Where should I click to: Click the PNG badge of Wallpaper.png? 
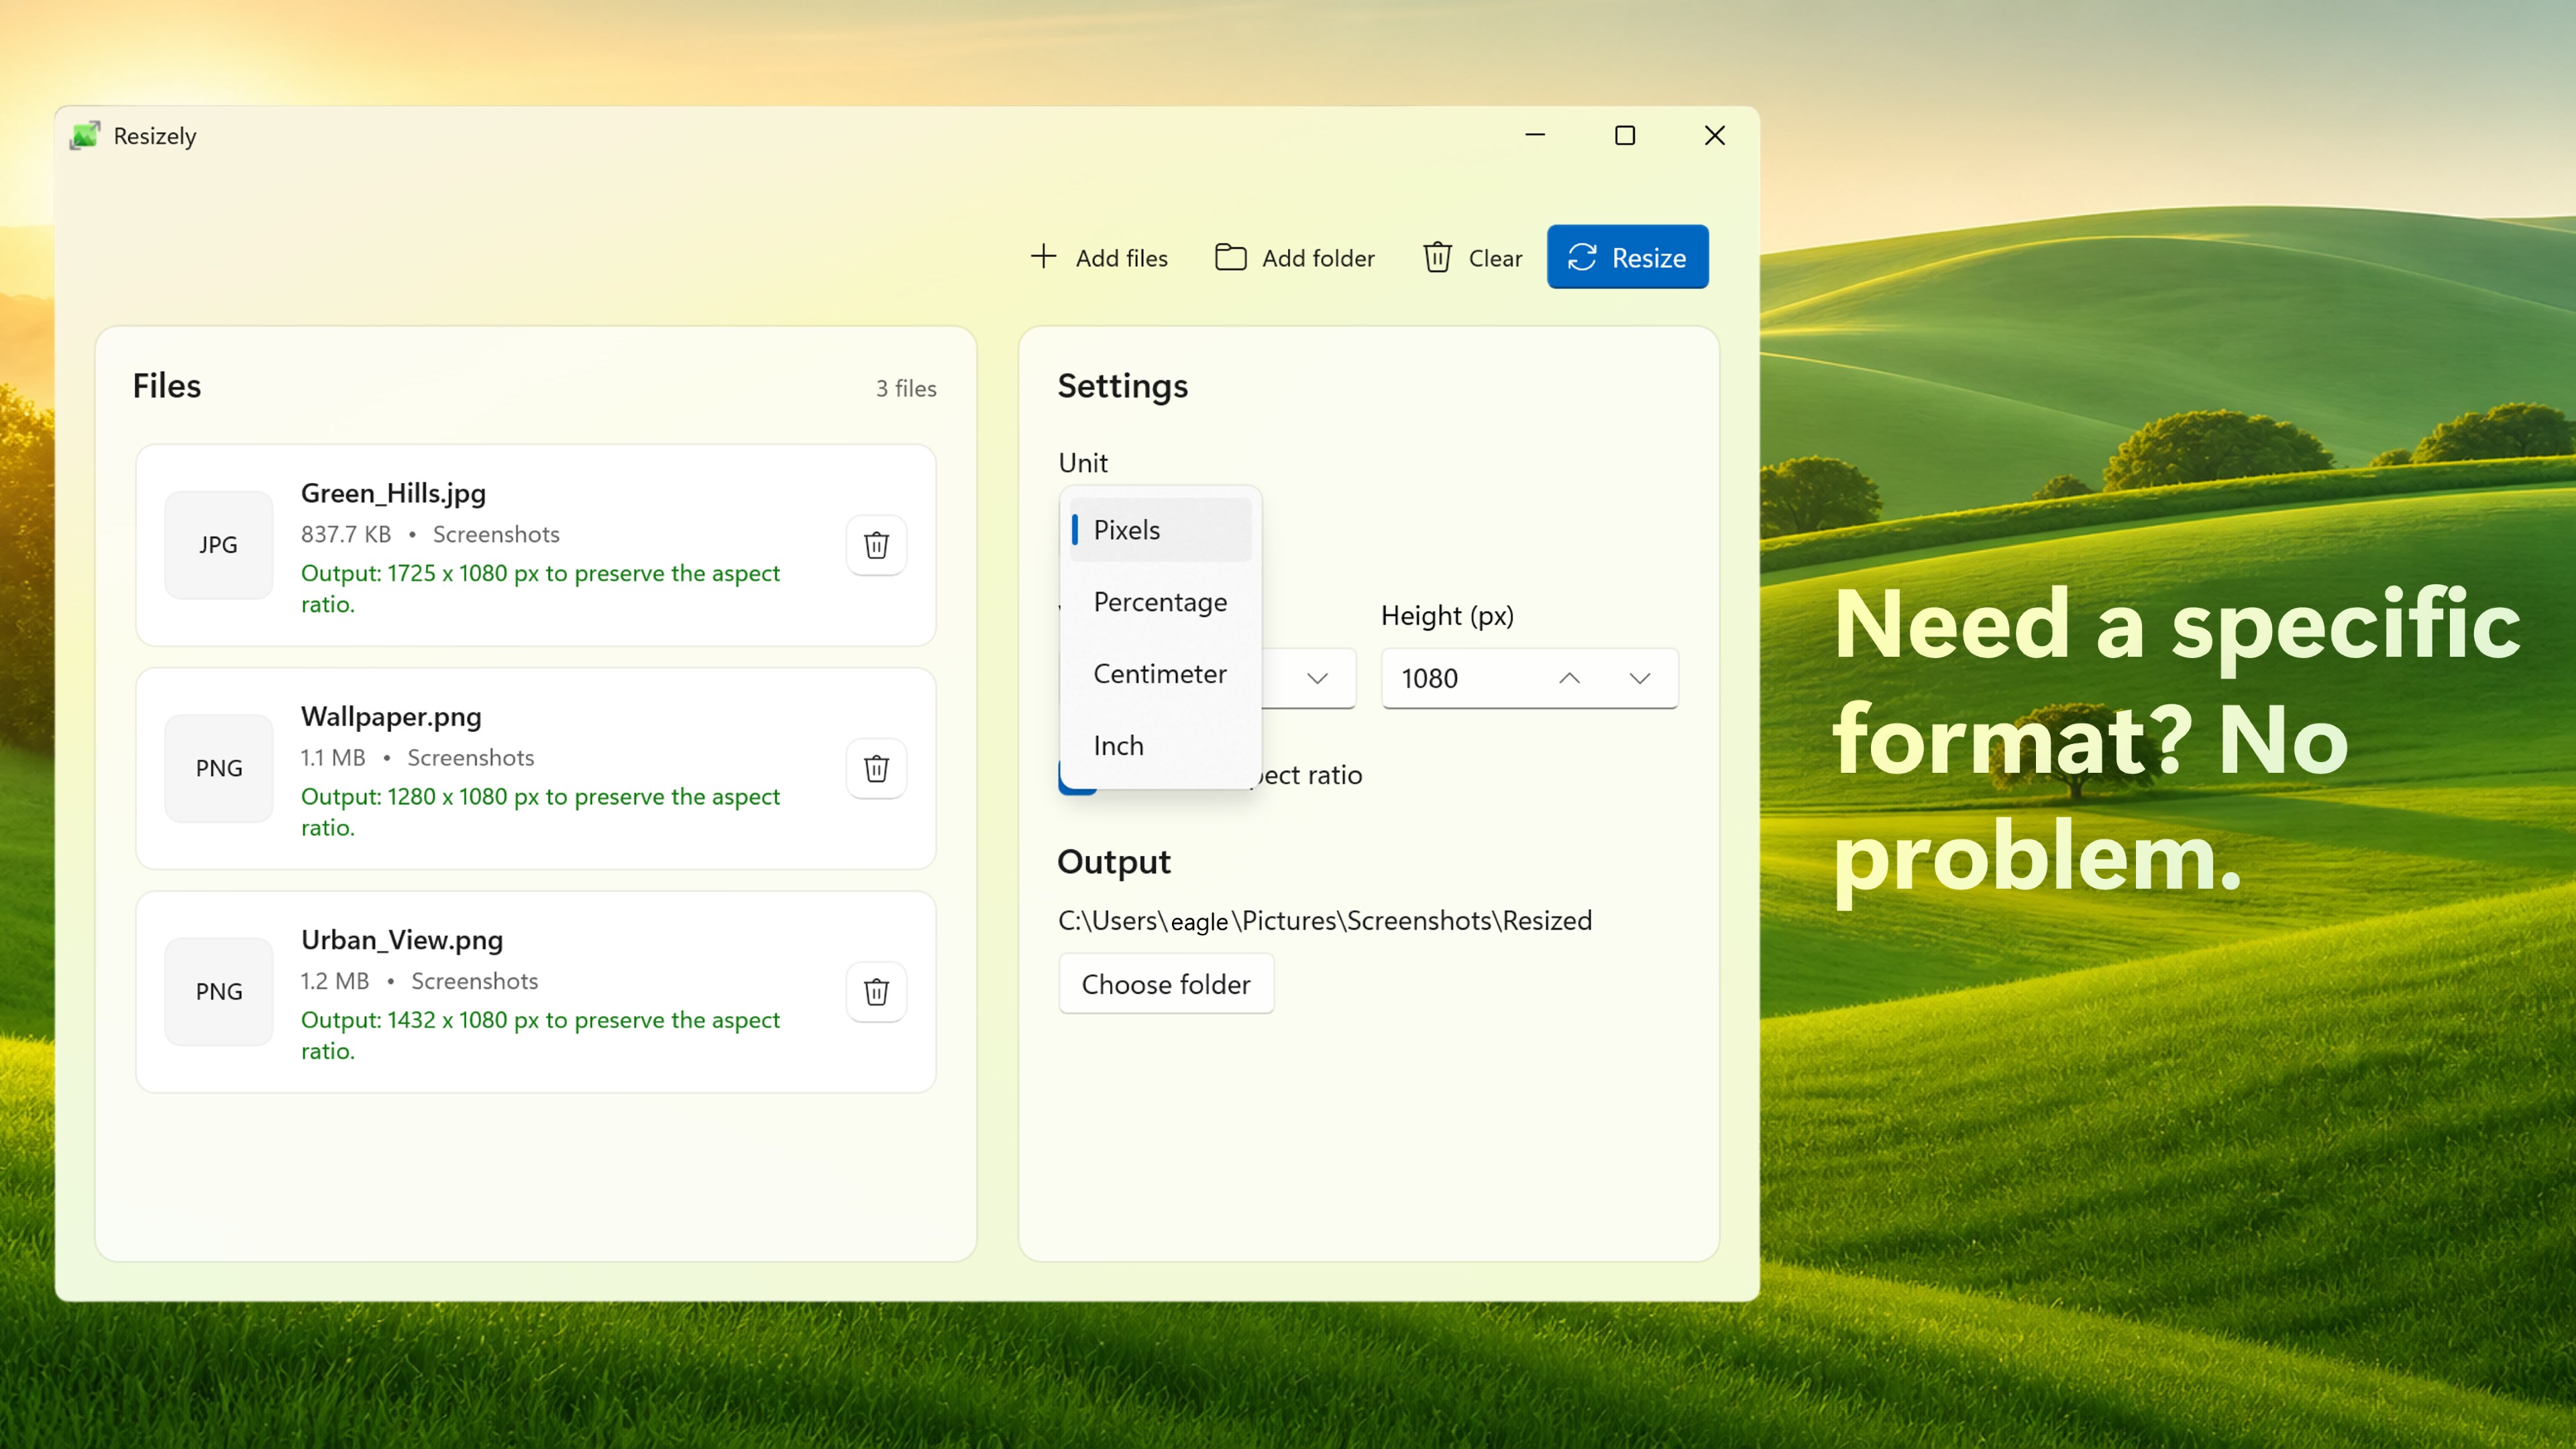coord(218,768)
